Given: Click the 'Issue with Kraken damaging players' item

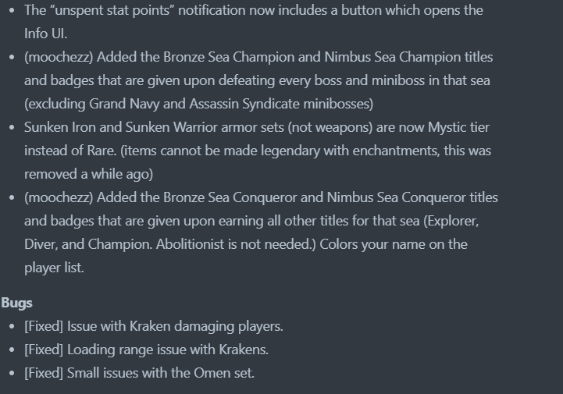Looking at the screenshot, I should 154,327.
